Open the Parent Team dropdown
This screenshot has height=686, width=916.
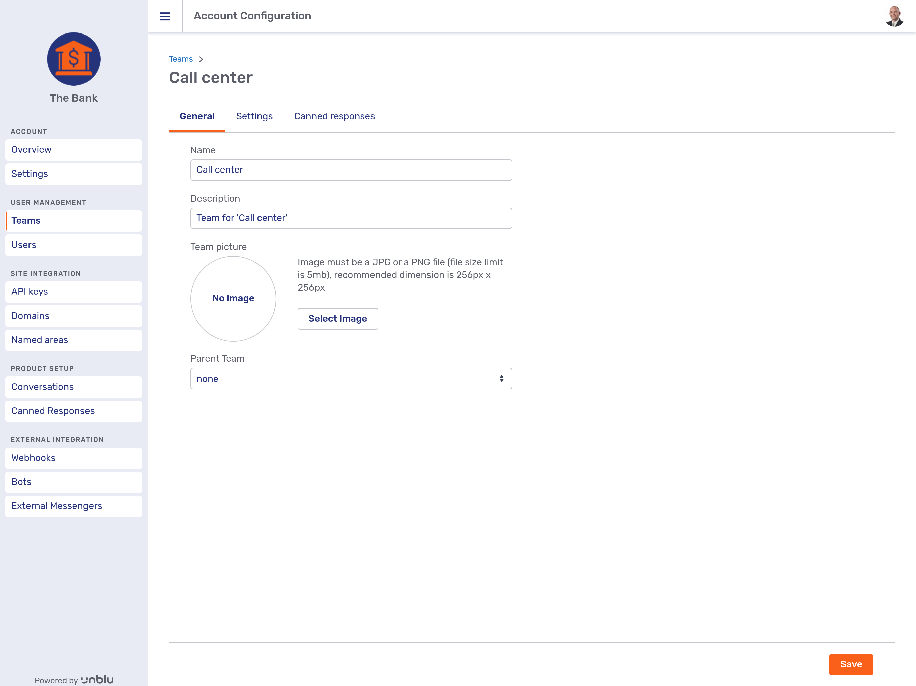coord(351,379)
